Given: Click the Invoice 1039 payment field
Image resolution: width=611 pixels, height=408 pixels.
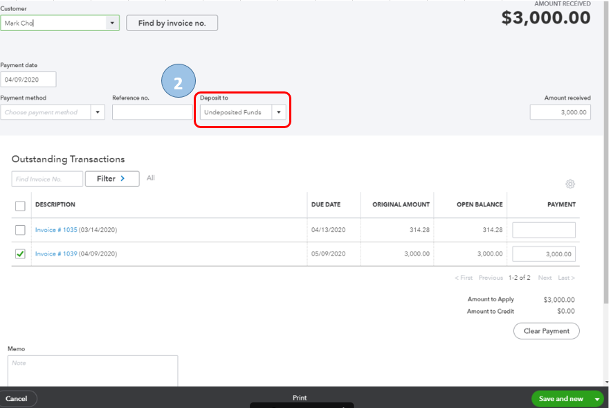Looking at the screenshot, I should point(544,254).
